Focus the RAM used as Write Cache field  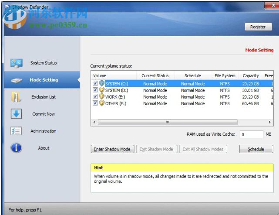[x=251, y=135]
